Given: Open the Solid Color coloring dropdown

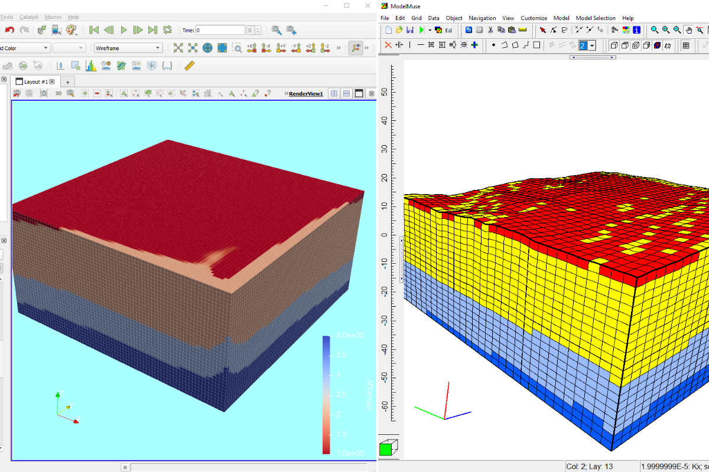Looking at the screenshot, I should click(x=25, y=47).
